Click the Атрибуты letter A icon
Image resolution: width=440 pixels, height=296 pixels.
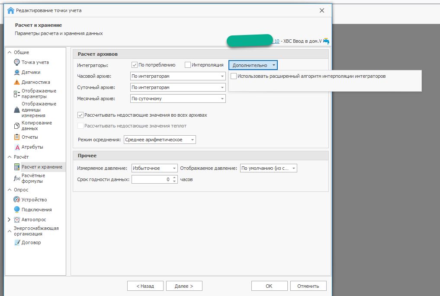click(17, 147)
